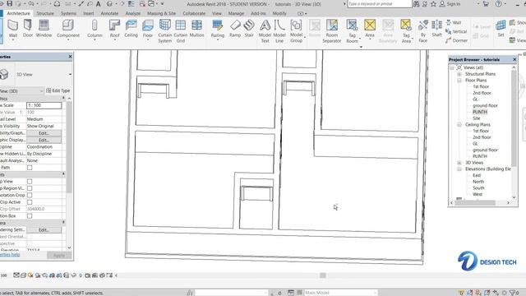Activate the Curtain System tool
Viewport: 526px width, 296px height.
pyautogui.click(x=164, y=31)
